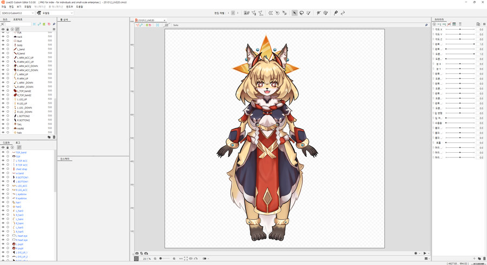Click the parts search input field
This screenshot has height=265, width=487.
point(17,24)
